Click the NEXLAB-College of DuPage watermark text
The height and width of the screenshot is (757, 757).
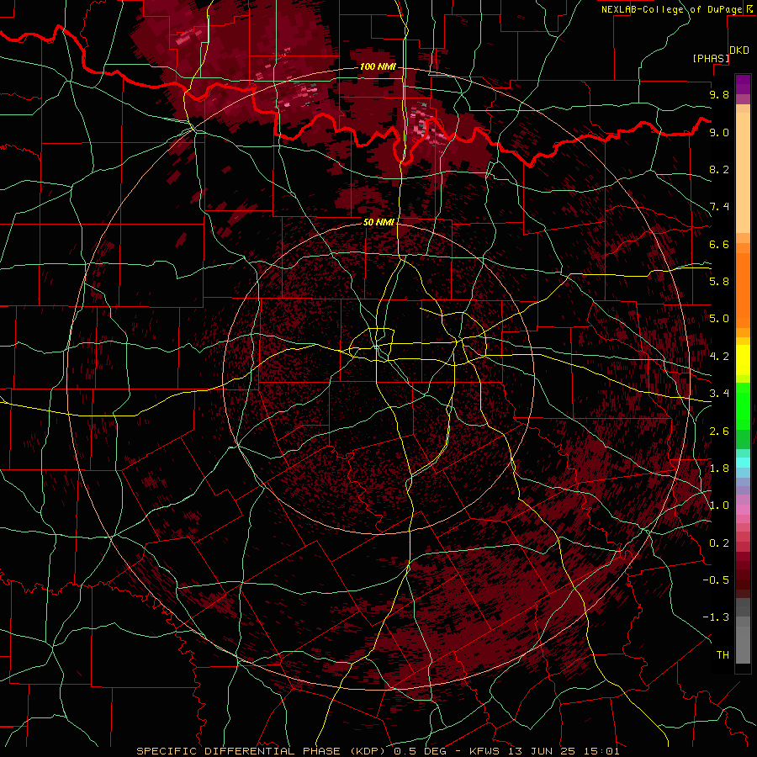point(672,9)
